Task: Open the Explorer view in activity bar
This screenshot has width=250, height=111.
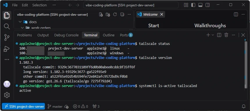Action: tap(7, 15)
